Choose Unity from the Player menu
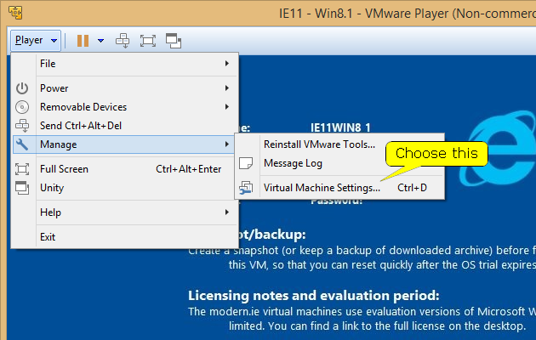The image size is (536, 340). tap(125, 188)
